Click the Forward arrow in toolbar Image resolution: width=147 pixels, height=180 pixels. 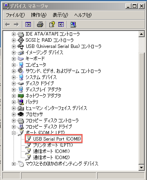click(16, 24)
